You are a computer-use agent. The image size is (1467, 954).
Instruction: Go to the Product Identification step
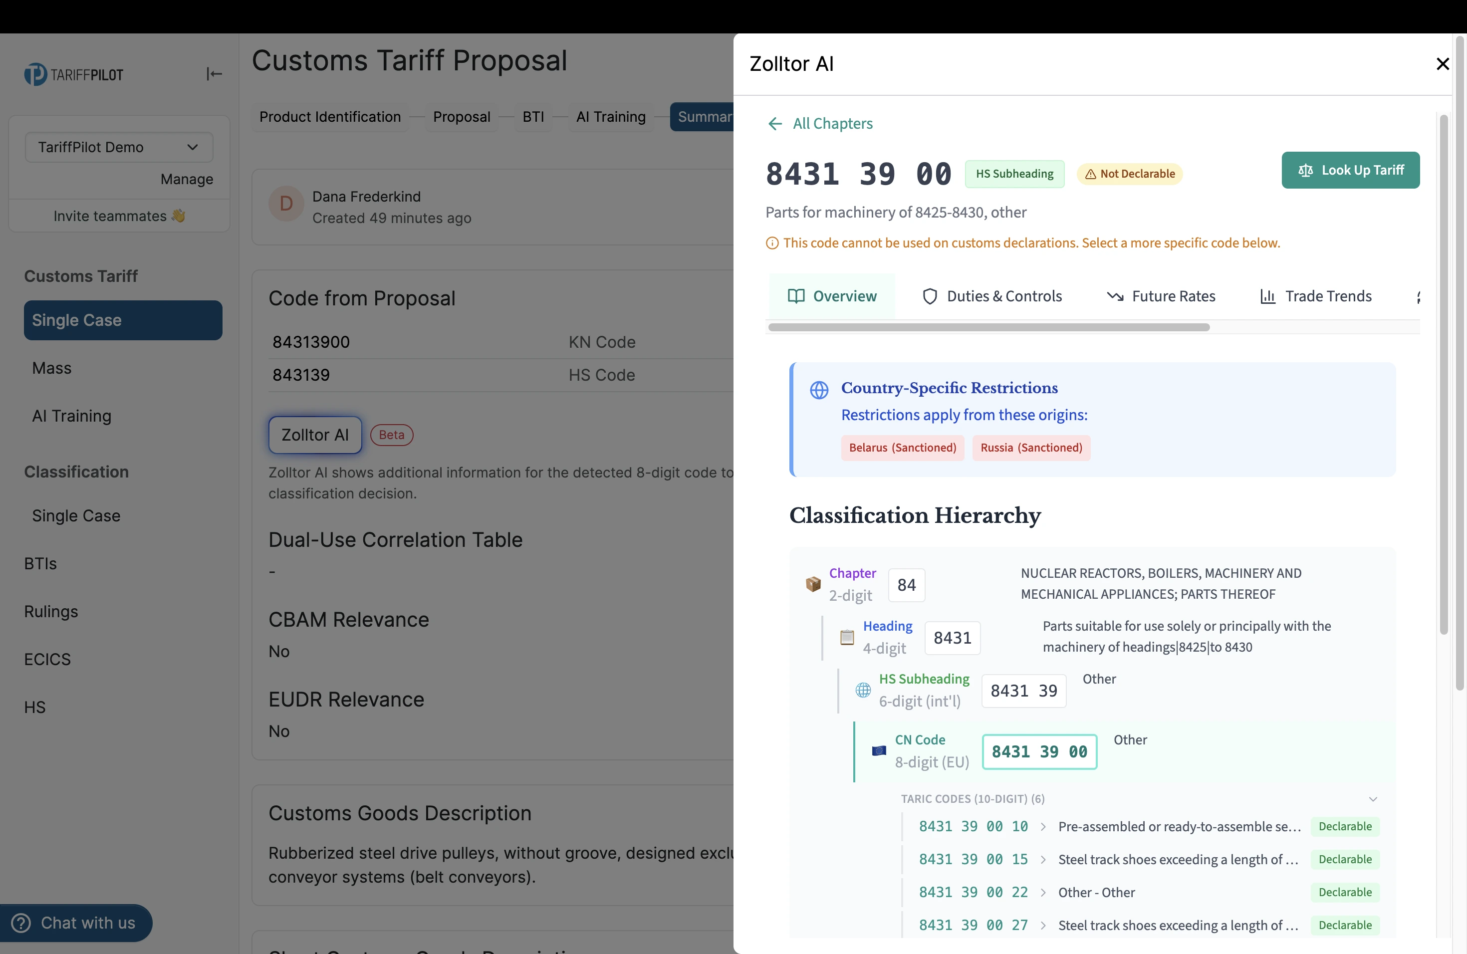pyautogui.click(x=330, y=116)
